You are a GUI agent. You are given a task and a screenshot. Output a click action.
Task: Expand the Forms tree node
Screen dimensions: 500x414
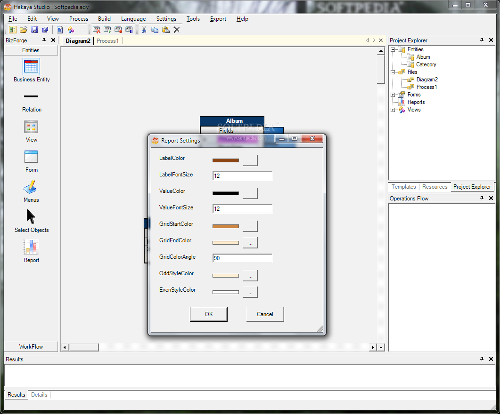click(393, 95)
